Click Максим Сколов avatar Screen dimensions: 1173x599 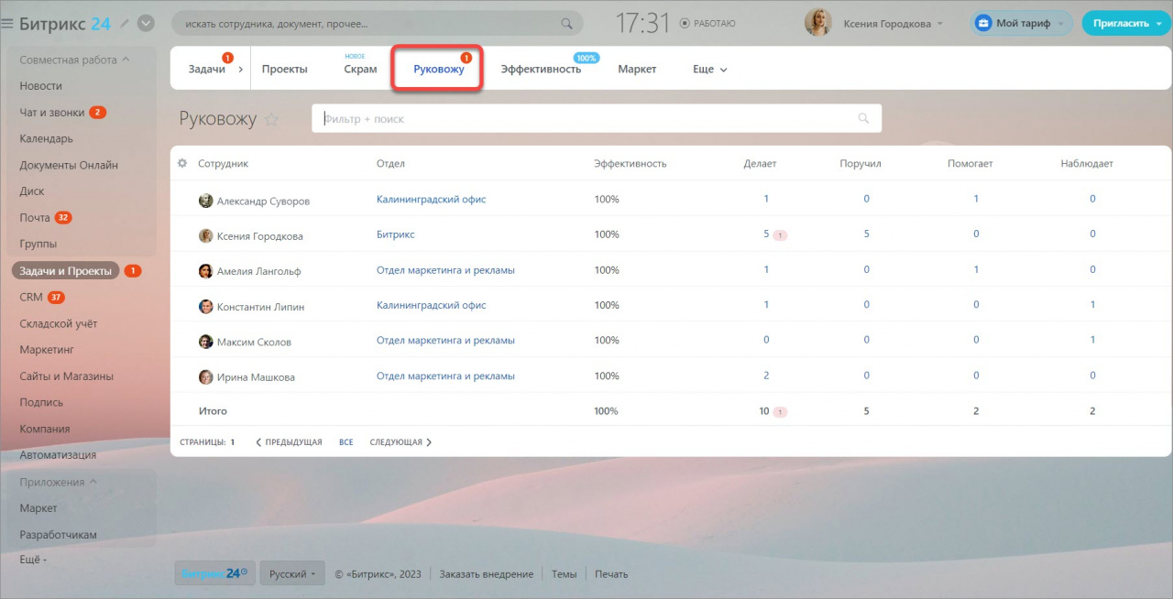point(206,342)
